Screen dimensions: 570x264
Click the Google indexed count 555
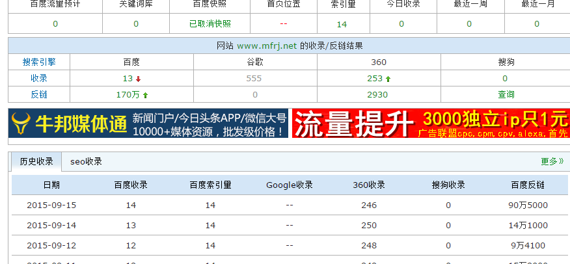tap(254, 78)
